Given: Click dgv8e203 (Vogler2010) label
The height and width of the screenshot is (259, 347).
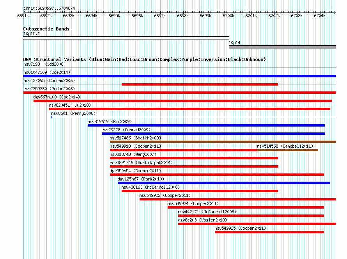Looking at the screenshot, I should point(202,220).
